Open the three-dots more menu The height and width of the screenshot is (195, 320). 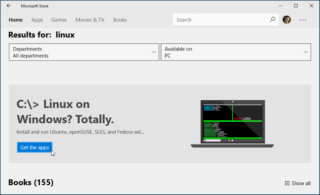click(x=303, y=20)
